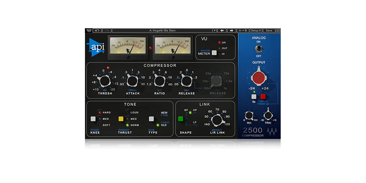366x183 pixels.
Task: Select NEW F FWD tone type
Action: point(158,112)
